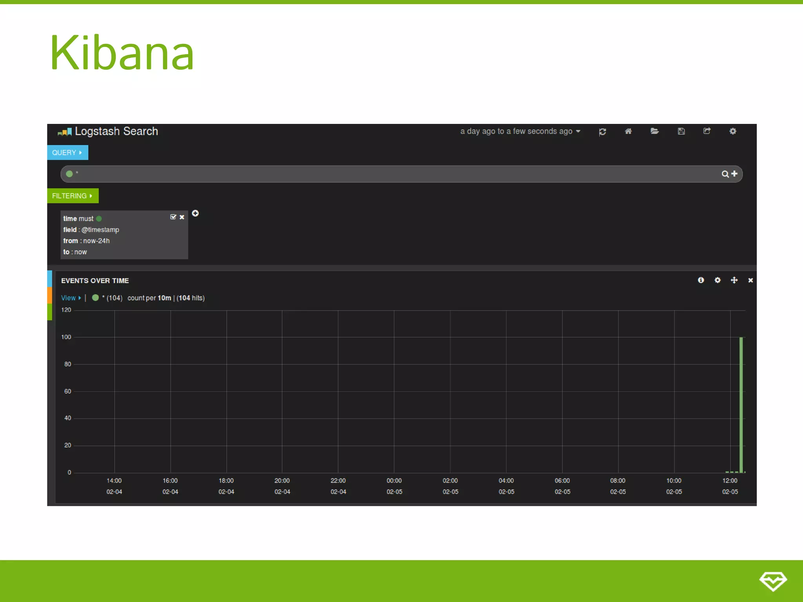Click the '* (104)' legend label
Image resolution: width=803 pixels, height=602 pixels.
coord(112,298)
